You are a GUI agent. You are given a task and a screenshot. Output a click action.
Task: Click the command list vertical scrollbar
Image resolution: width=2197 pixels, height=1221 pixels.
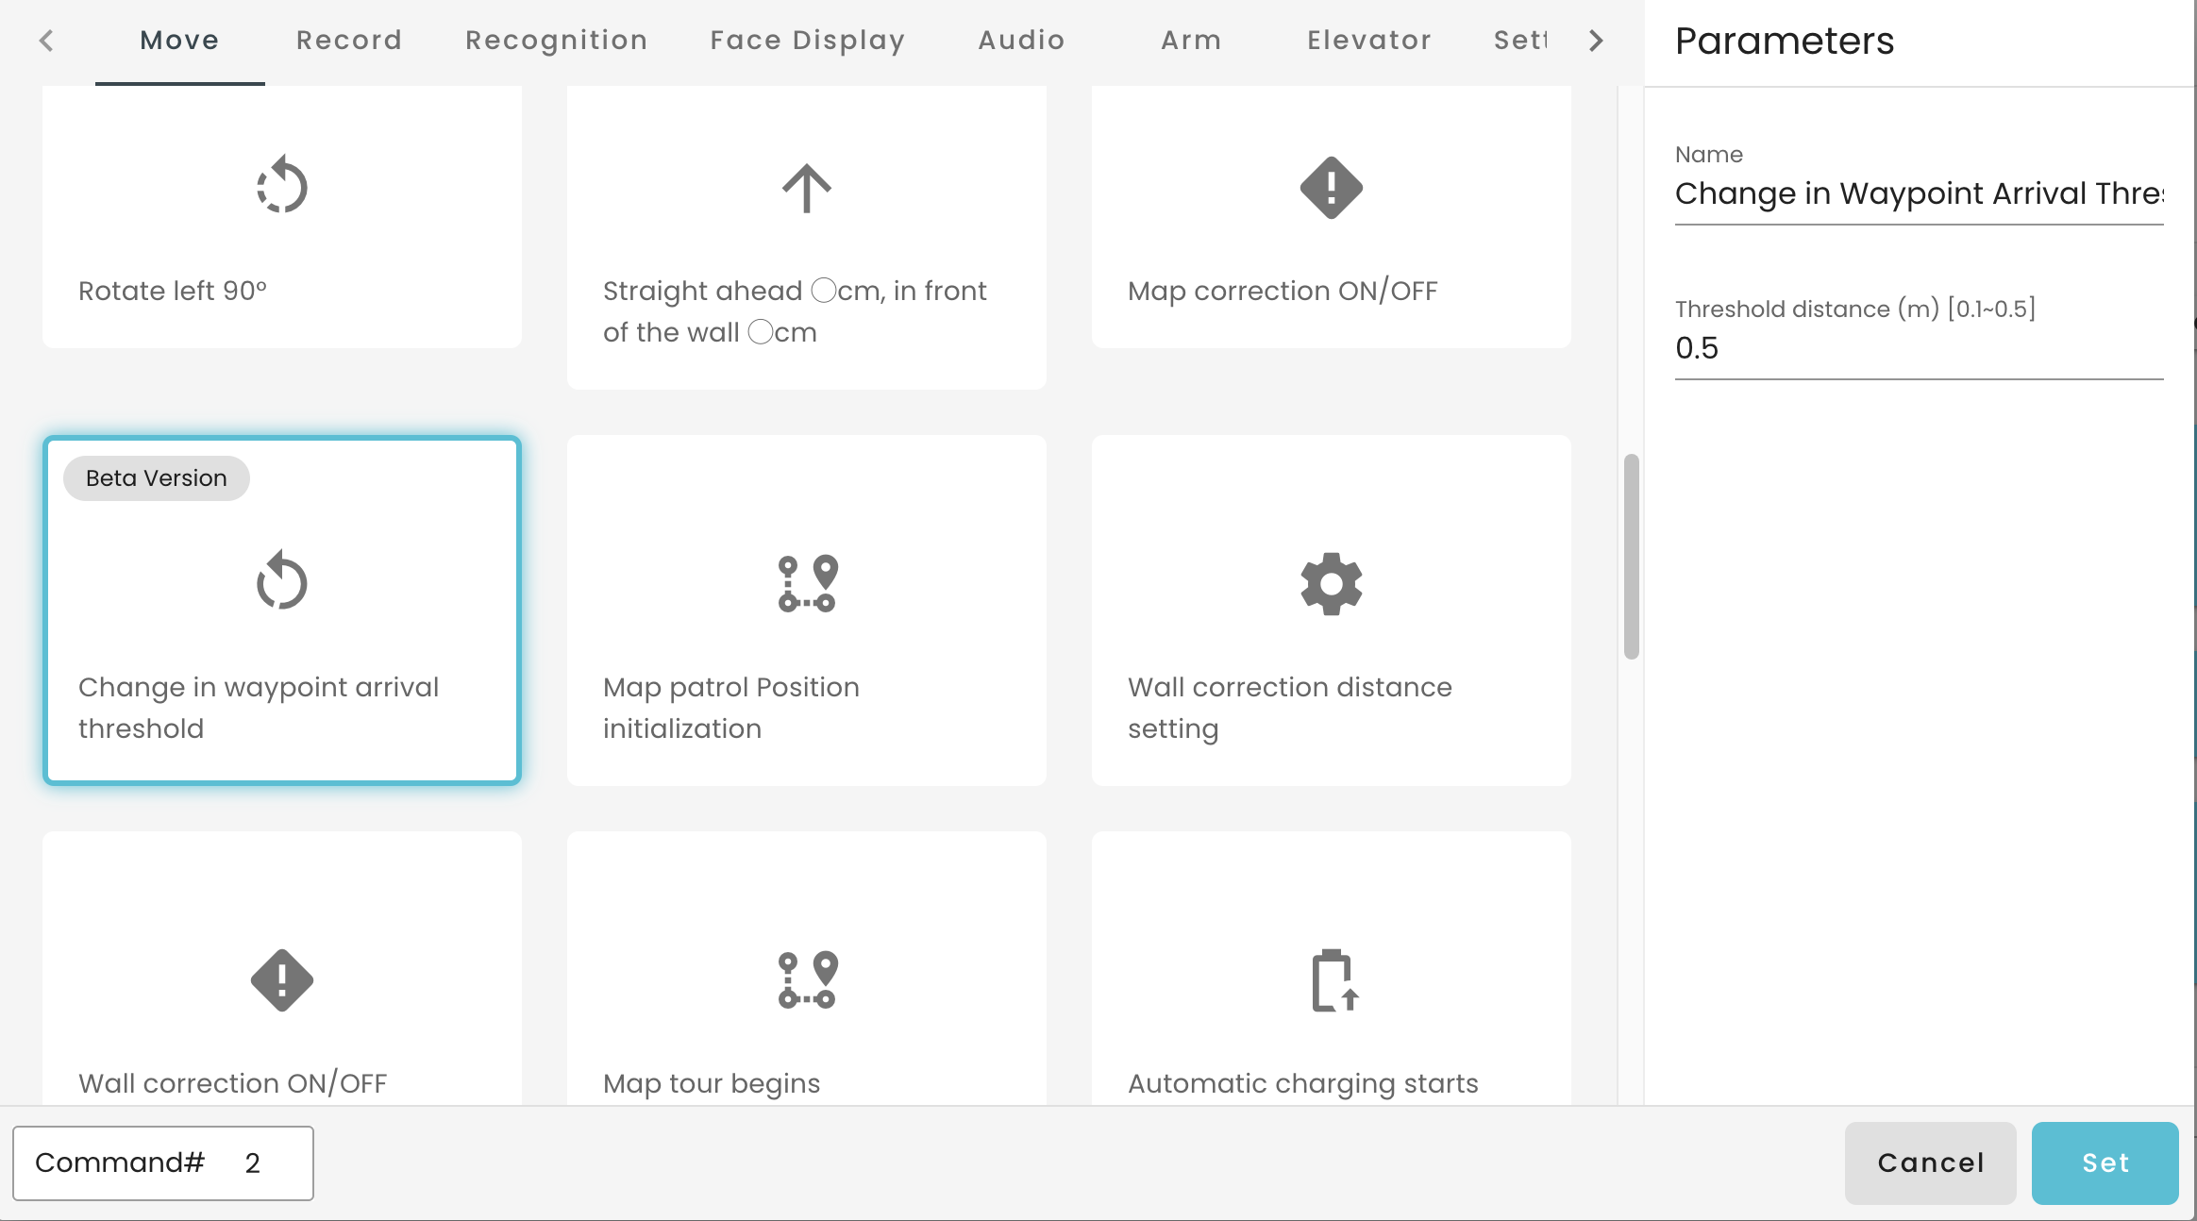click(x=1631, y=556)
